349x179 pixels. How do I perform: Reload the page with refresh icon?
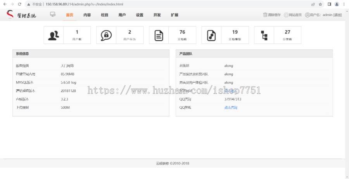[x=20, y=4]
